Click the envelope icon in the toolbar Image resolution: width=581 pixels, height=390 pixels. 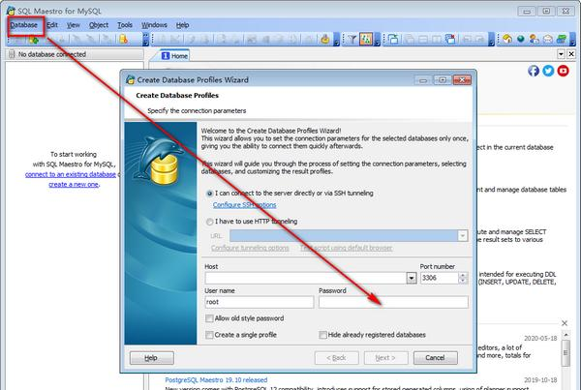(x=548, y=40)
